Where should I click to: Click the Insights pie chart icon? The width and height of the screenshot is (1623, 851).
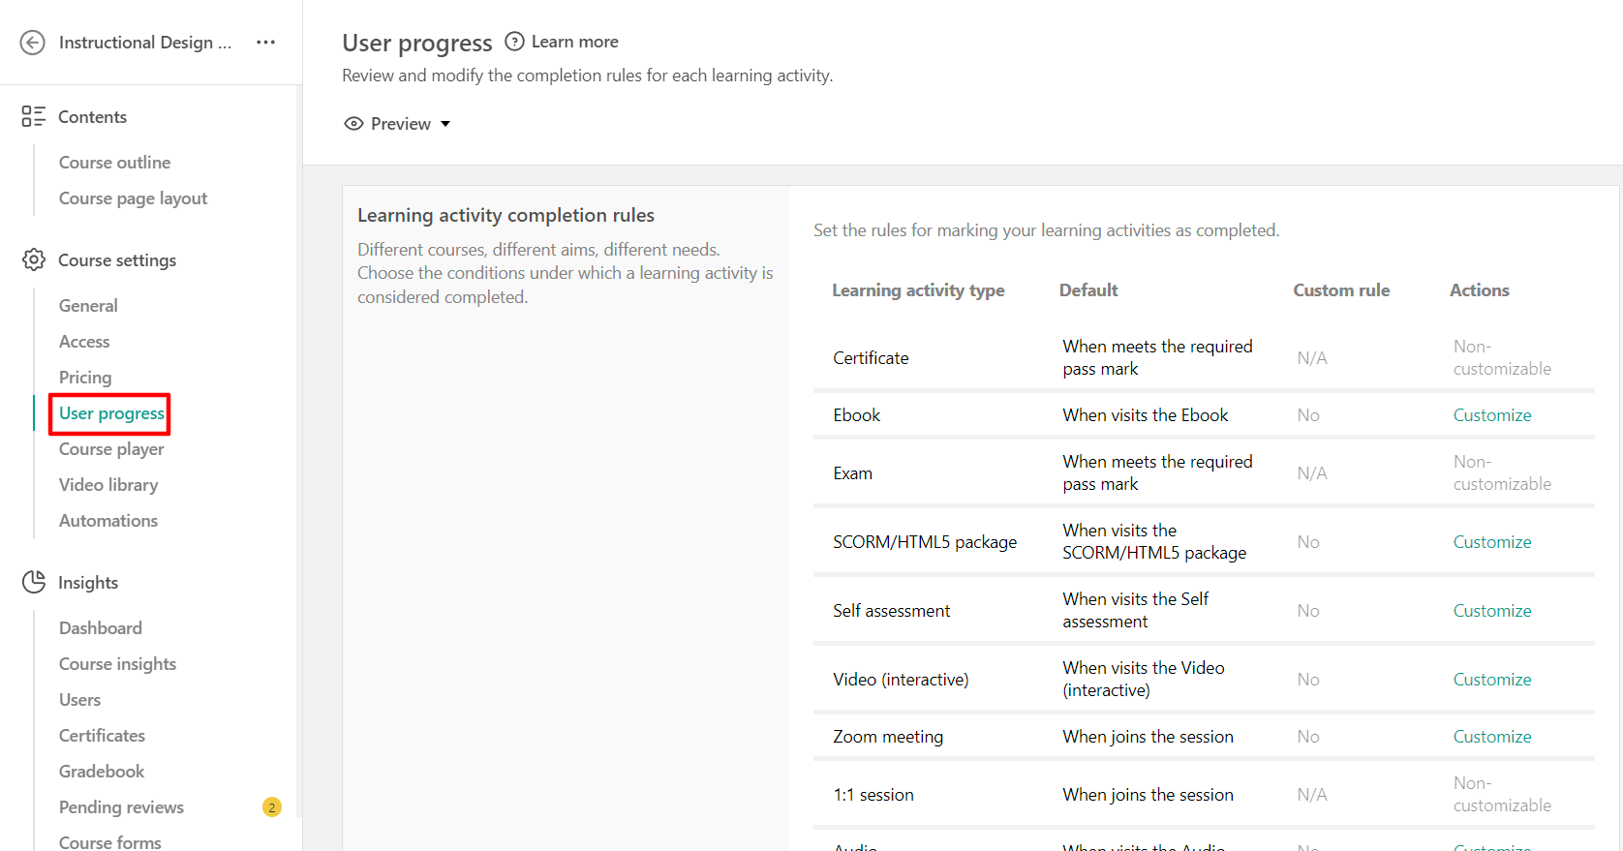(34, 582)
